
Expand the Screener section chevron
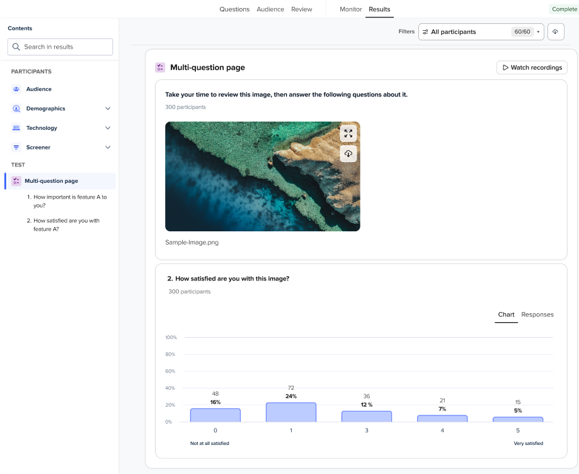coord(108,147)
